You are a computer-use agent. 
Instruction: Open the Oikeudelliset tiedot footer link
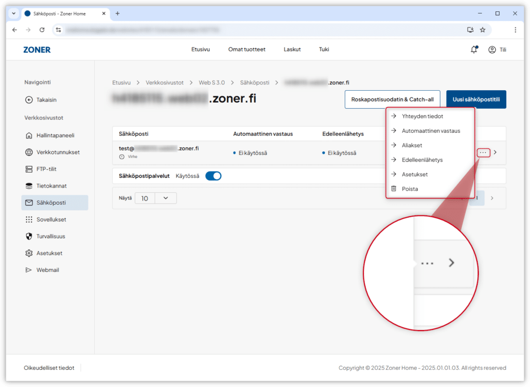pos(49,368)
